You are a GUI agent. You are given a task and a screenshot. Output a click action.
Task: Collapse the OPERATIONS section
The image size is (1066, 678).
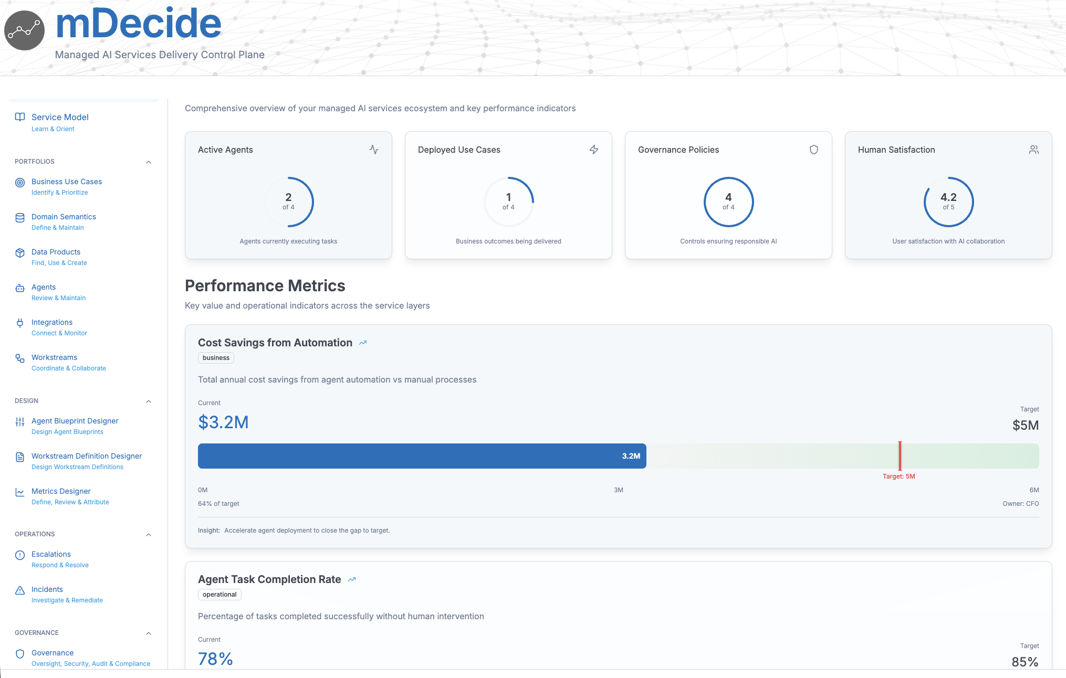(149, 535)
